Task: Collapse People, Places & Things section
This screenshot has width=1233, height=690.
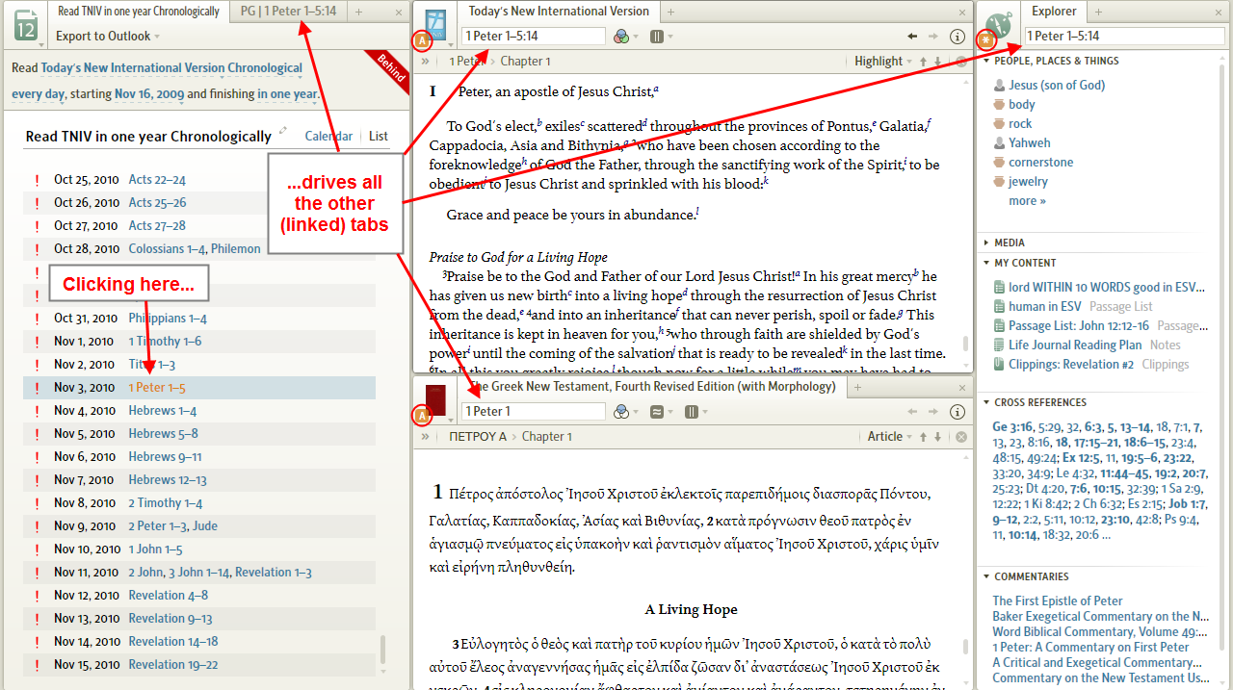Action: (987, 61)
